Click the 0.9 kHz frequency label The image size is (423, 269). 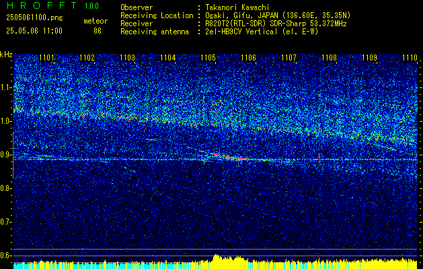click(5, 155)
